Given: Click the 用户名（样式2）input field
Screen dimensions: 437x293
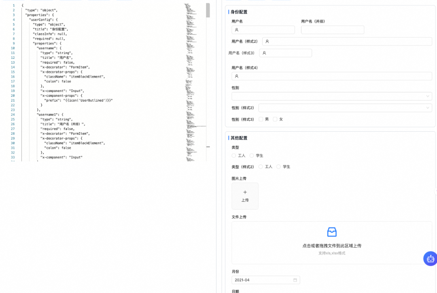Looking at the screenshot, I should tap(347, 41).
